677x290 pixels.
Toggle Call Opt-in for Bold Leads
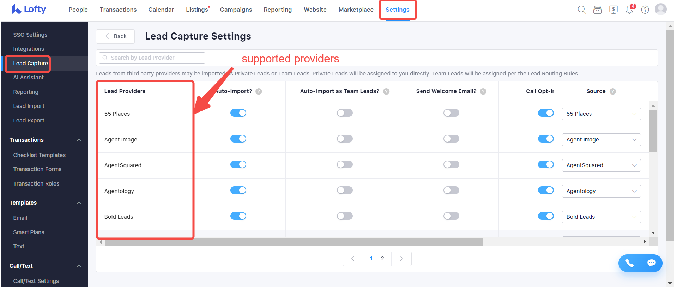pyautogui.click(x=546, y=216)
